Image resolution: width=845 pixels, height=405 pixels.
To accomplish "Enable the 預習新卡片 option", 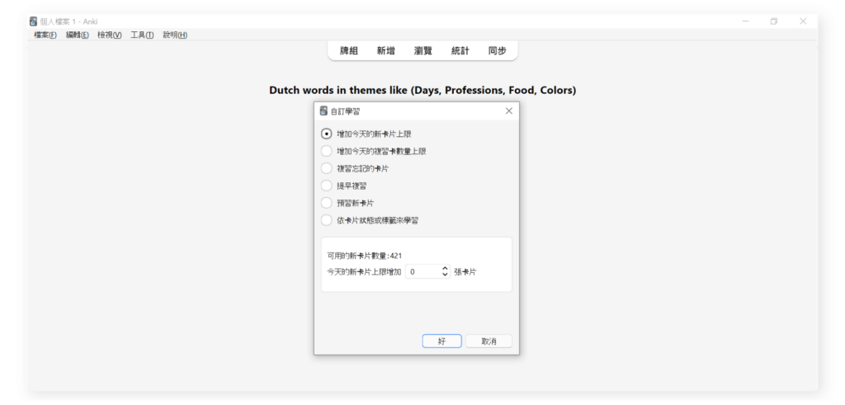I will coord(327,203).
